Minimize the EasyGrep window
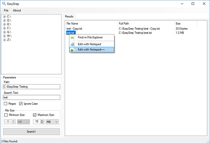The height and width of the screenshot is (144, 210). click(x=182, y=4)
